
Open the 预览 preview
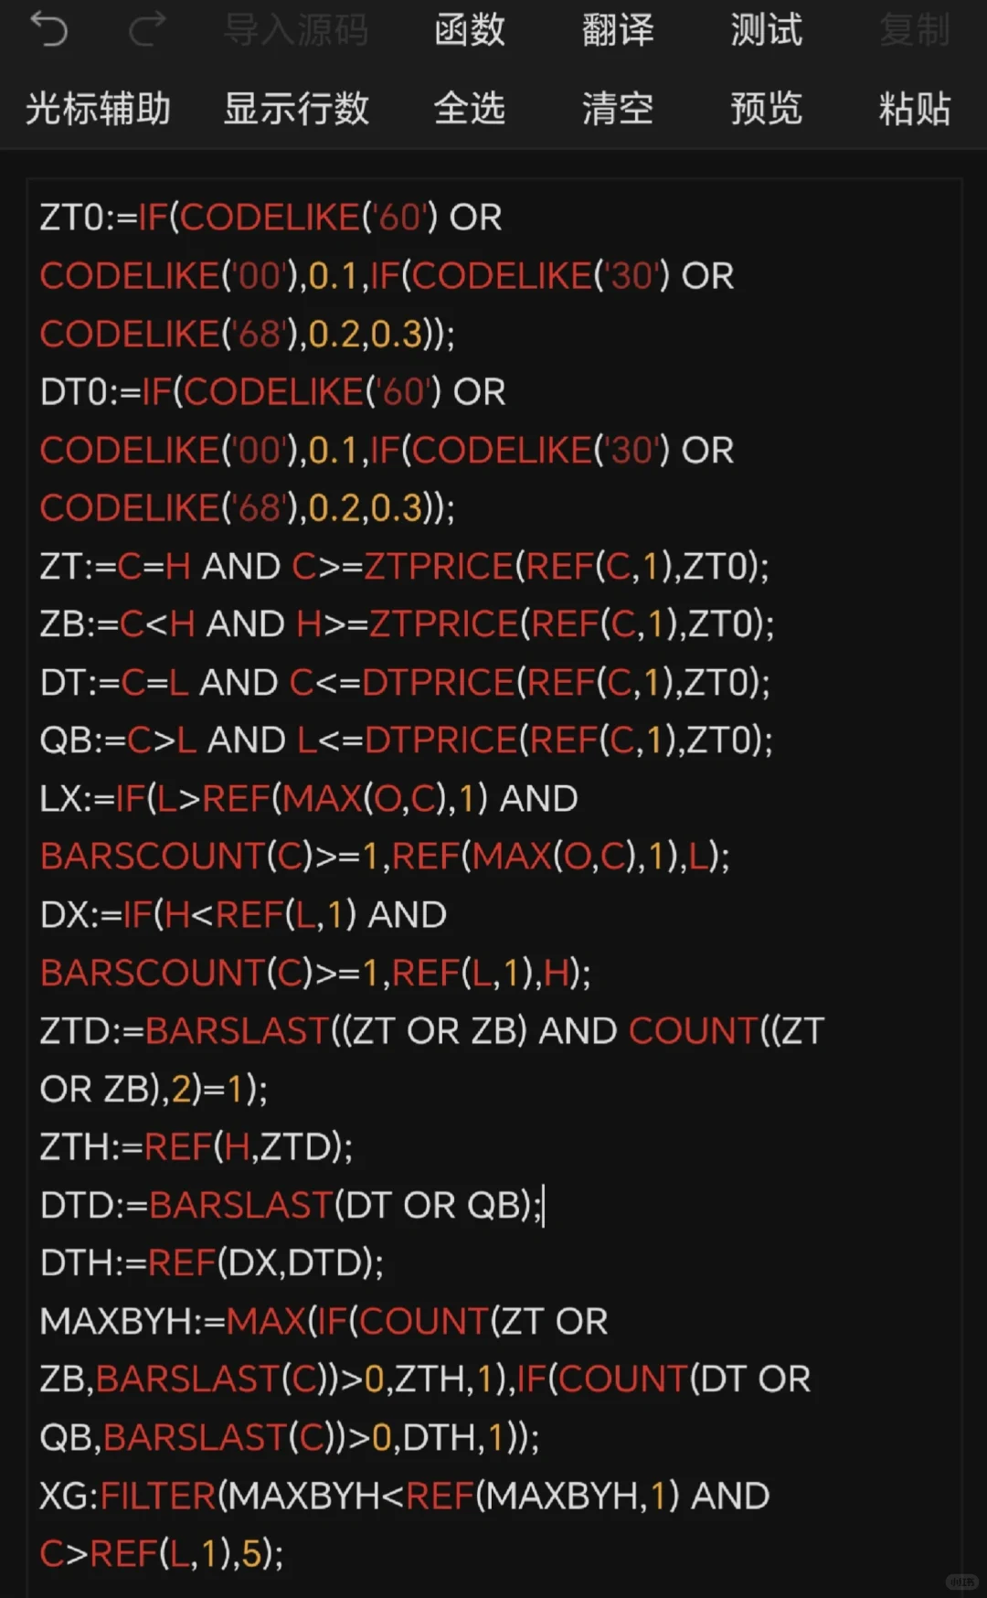pos(767,109)
